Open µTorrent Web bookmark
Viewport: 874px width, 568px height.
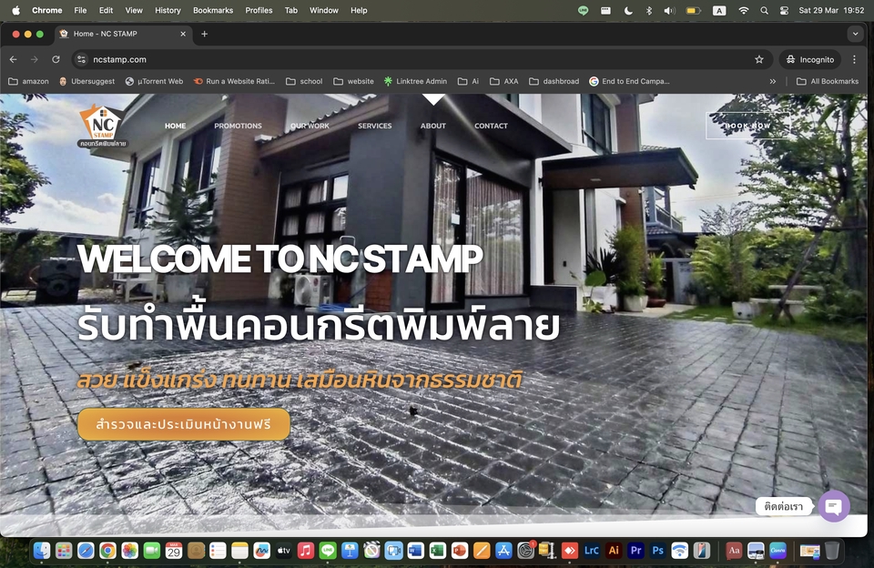pyautogui.click(x=154, y=81)
